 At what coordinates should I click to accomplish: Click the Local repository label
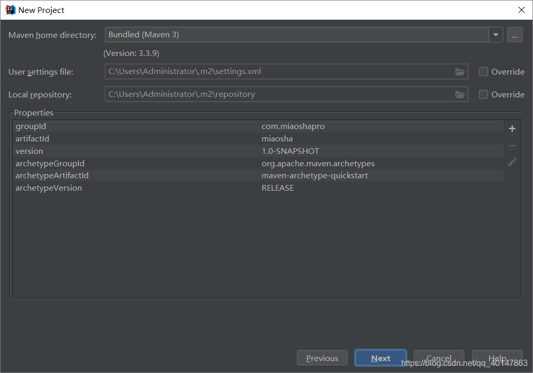click(40, 95)
